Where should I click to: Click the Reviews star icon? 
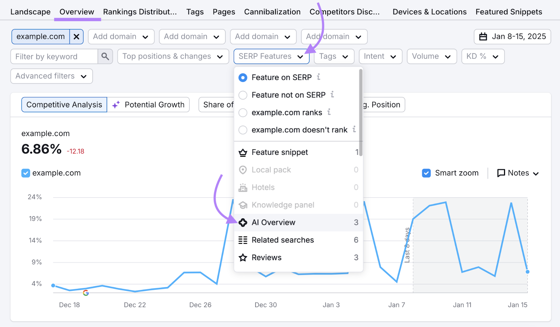(243, 258)
